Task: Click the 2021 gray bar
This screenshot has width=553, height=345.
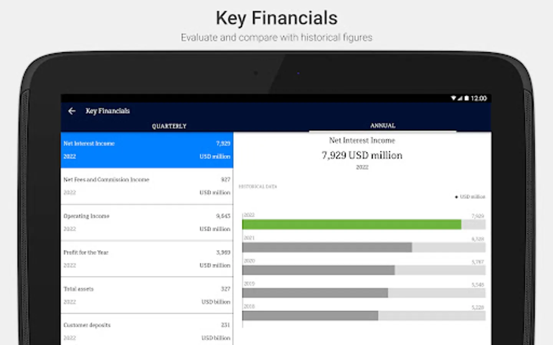Action: point(327,248)
